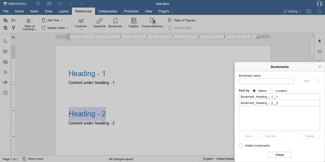Select Sort by Name radio button
Screen dimensions: 325x162
254,91
